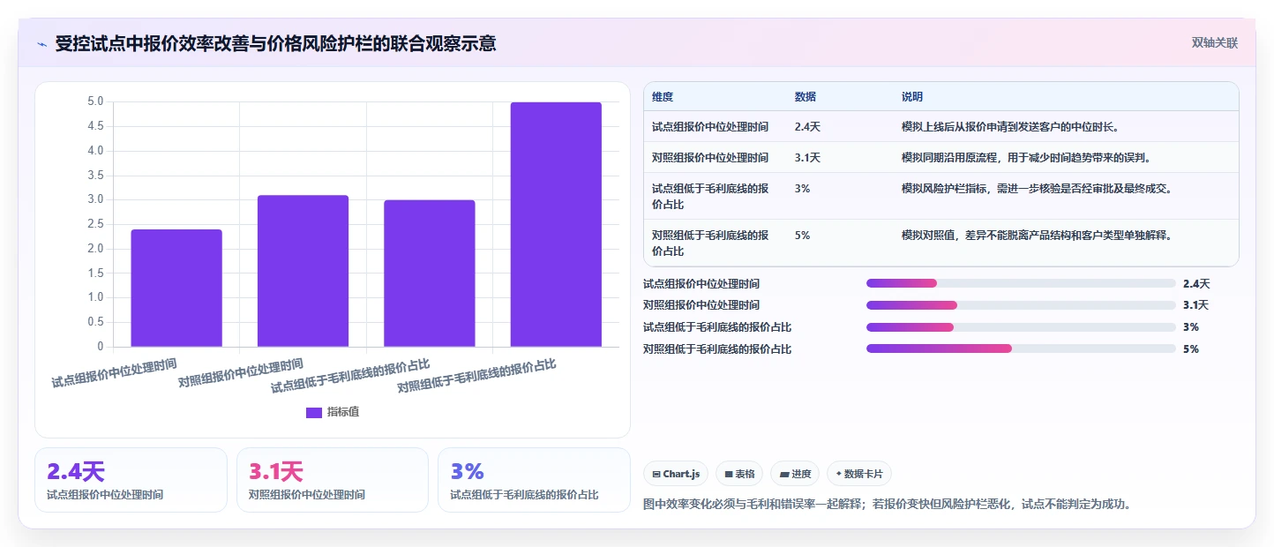This screenshot has height=547, width=1274.
Task: Click x-axis label 对照组报价中位处理时间 under chart
Action: click(x=241, y=373)
